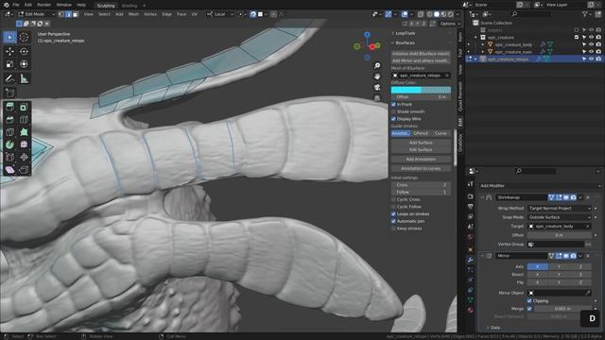Open the Snap Mode Outside Surface dropdown

coord(560,217)
